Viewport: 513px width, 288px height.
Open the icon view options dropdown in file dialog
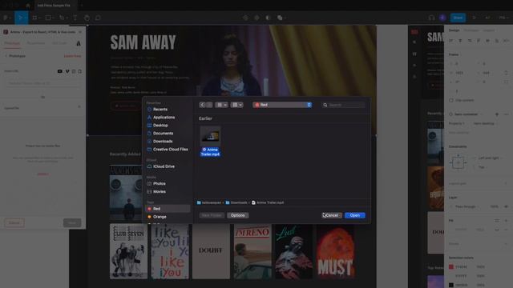click(222, 105)
